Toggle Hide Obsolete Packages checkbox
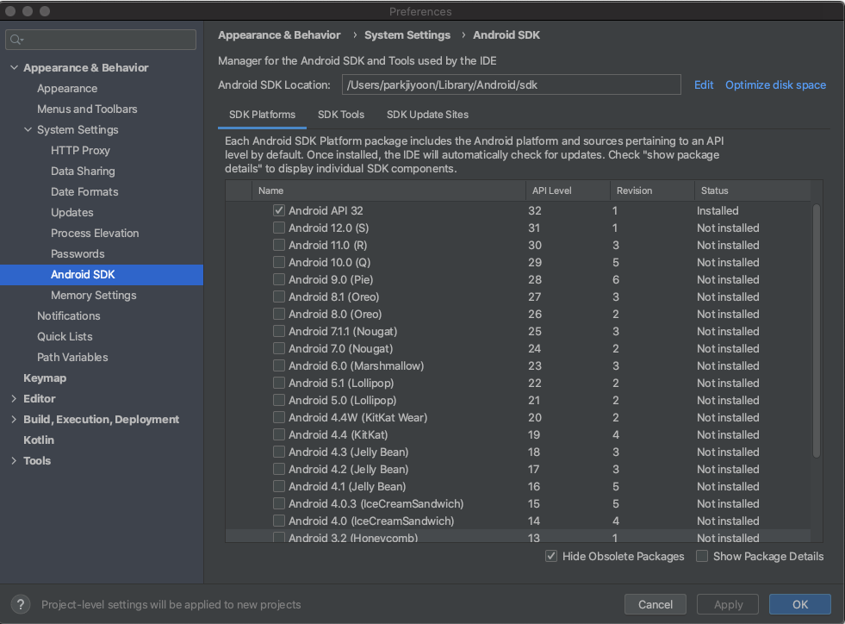 pos(550,556)
